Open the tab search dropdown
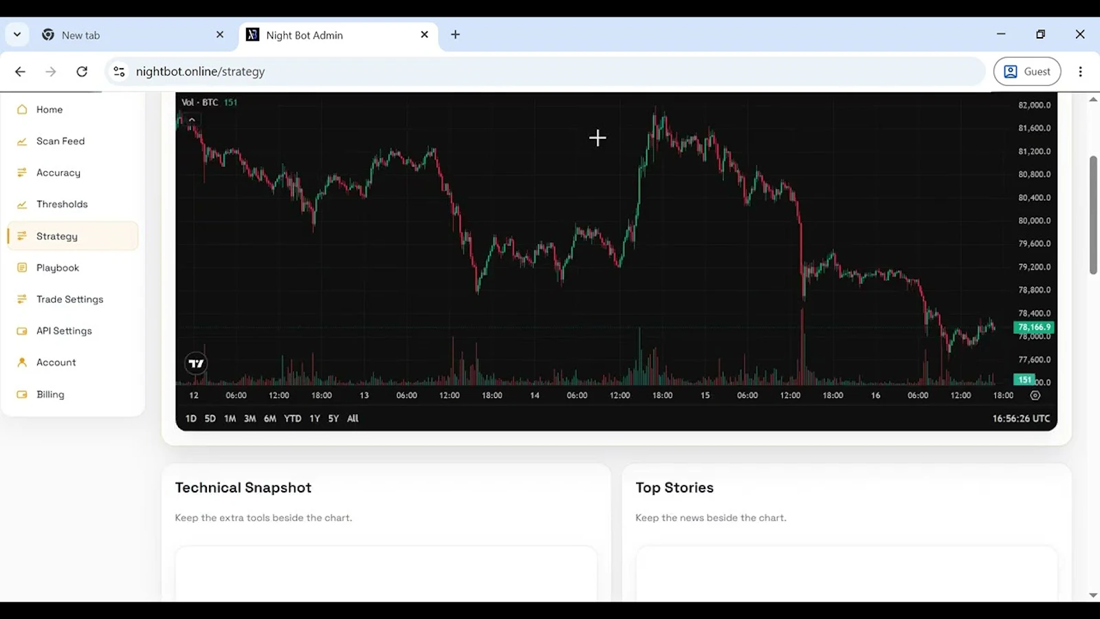Image resolution: width=1100 pixels, height=619 pixels. click(x=17, y=34)
